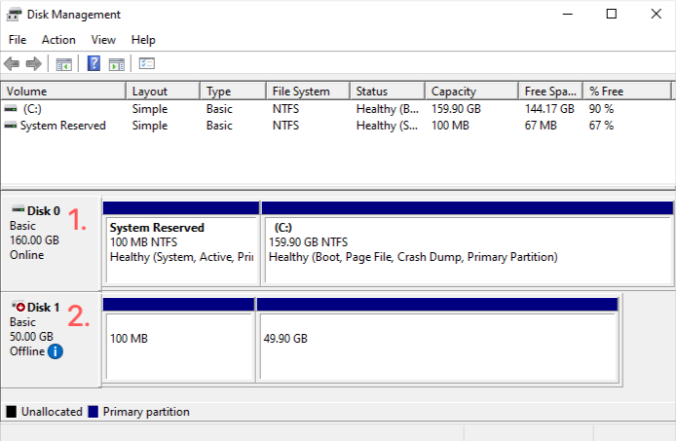Click the Disk 0 drive icon
The height and width of the screenshot is (441, 676).
(x=19, y=209)
